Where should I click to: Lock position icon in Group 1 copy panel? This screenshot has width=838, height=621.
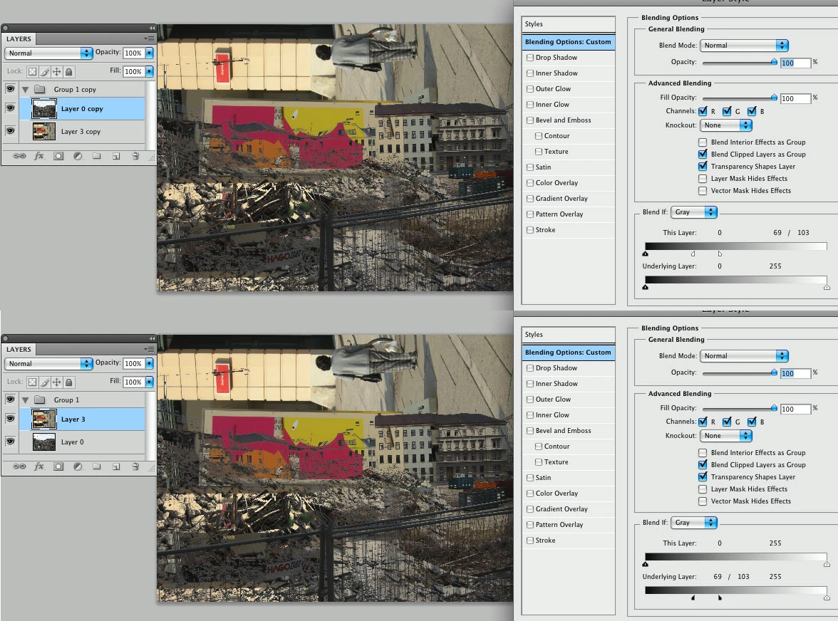(x=57, y=71)
